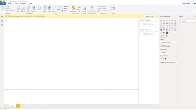
Task: Redo the last action
Action: click(x=9, y=1)
